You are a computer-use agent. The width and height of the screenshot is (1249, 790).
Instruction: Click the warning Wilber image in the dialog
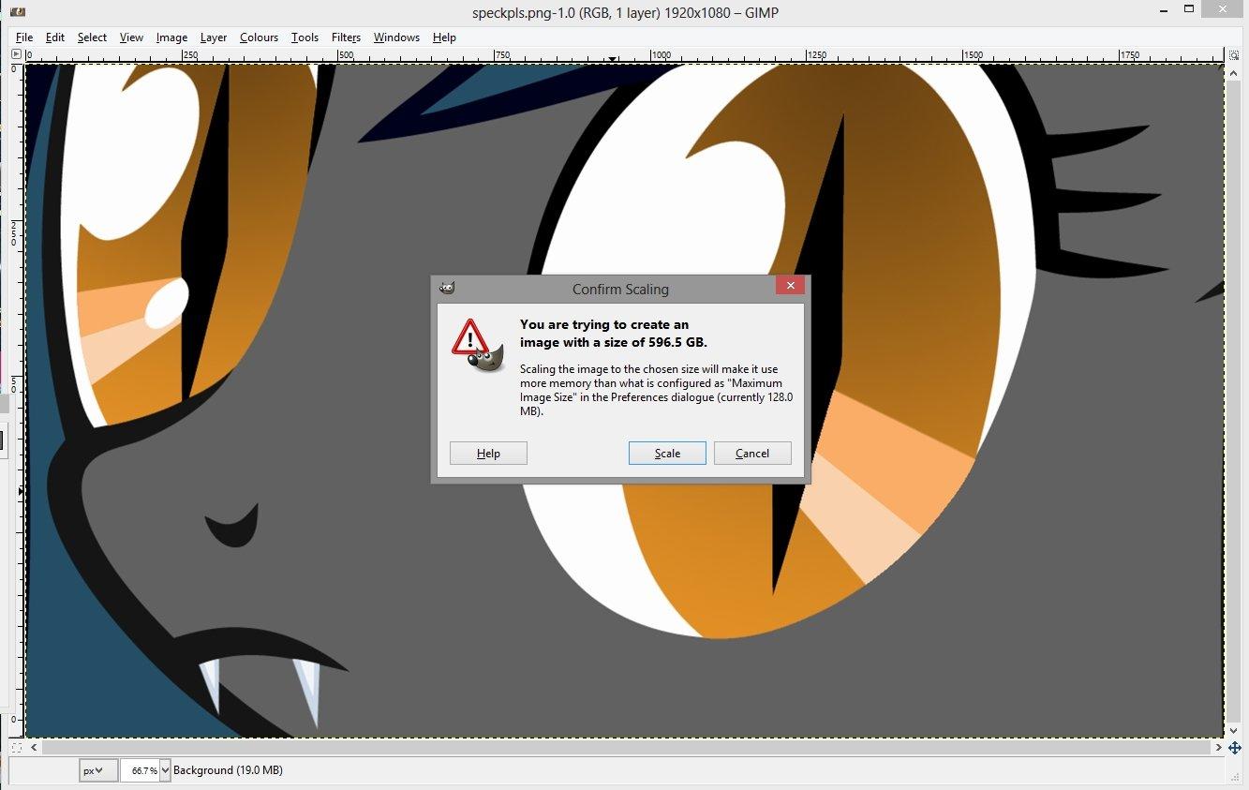coord(478,346)
